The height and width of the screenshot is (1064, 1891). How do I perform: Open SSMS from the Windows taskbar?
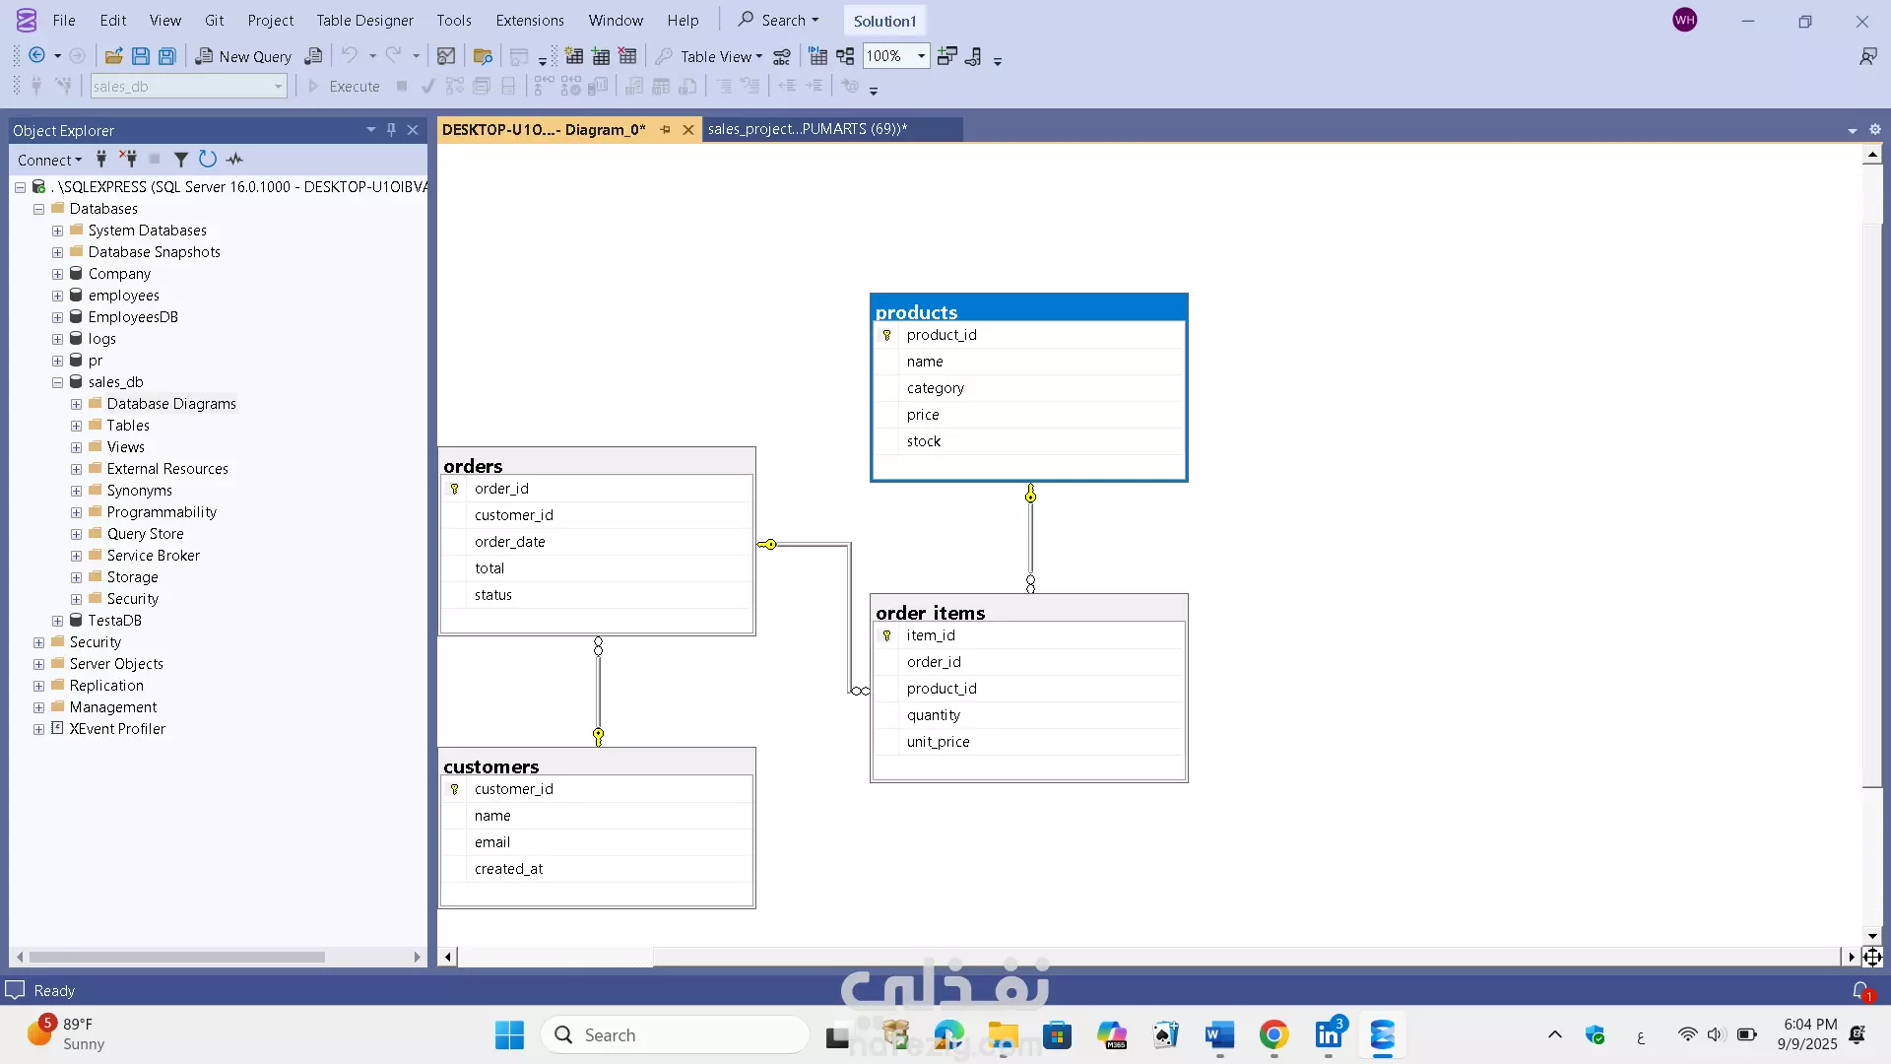pos(1383,1035)
